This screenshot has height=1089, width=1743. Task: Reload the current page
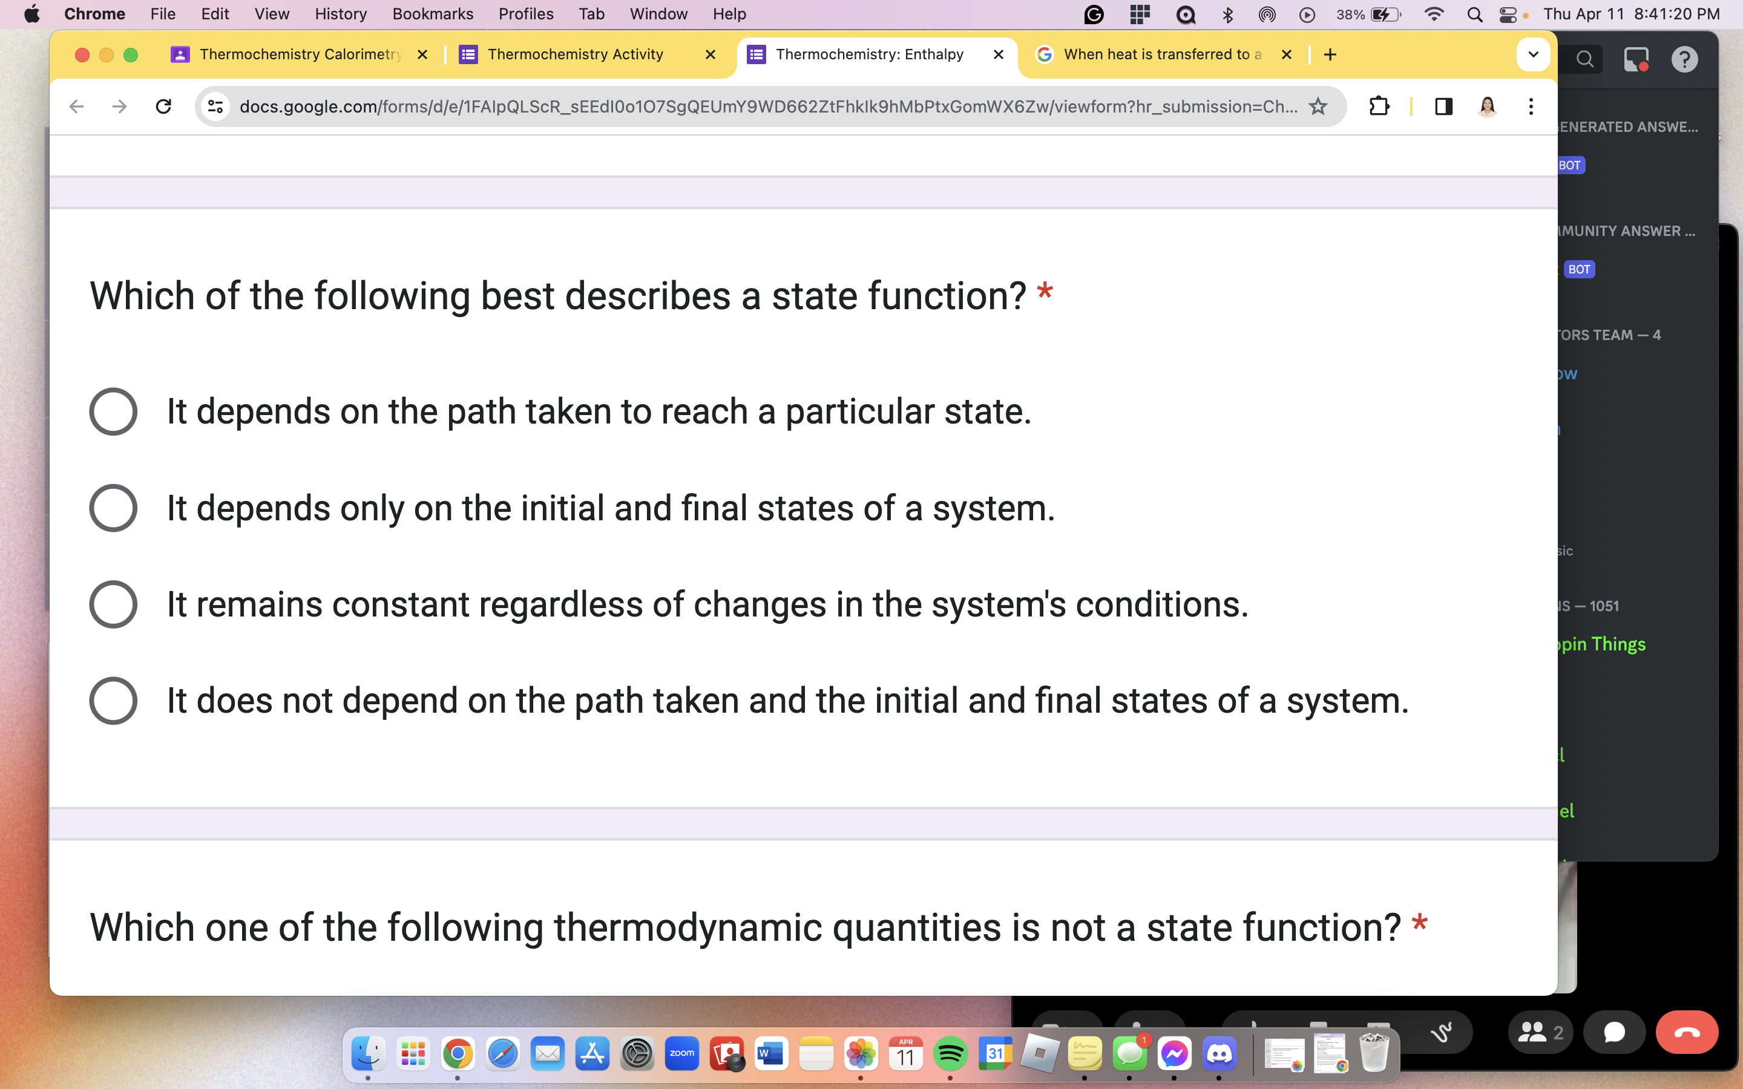point(163,106)
